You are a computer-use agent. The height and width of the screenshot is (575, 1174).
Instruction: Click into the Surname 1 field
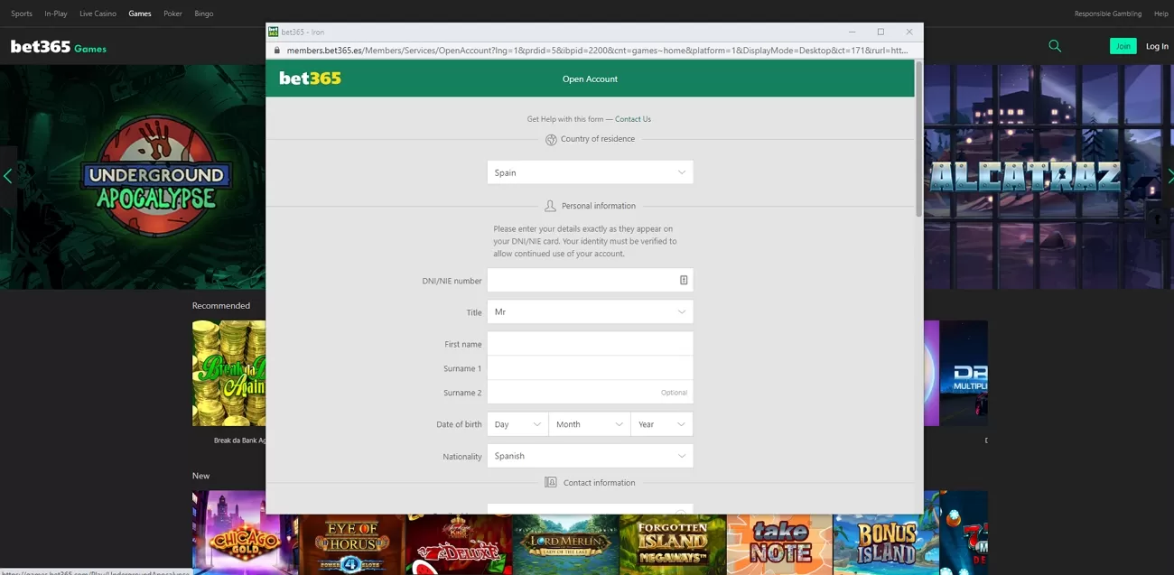pos(590,367)
